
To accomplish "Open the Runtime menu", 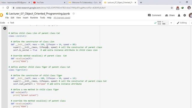I will (x=34, y=18).
